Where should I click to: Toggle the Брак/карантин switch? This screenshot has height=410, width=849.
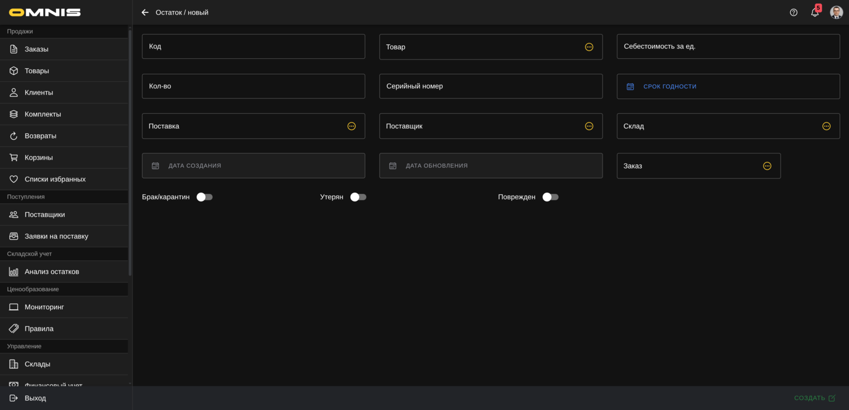pyautogui.click(x=205, y=197)
